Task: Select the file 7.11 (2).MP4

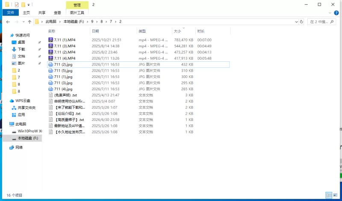Action: point(65,52)
